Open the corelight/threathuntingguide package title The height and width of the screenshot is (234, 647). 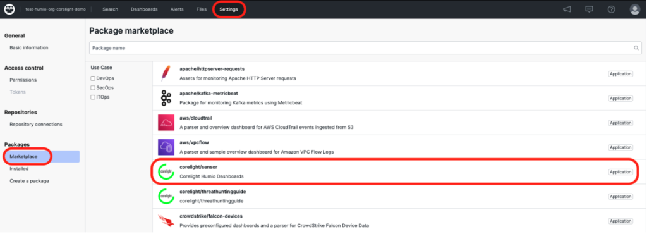click(x=212, y=192)
